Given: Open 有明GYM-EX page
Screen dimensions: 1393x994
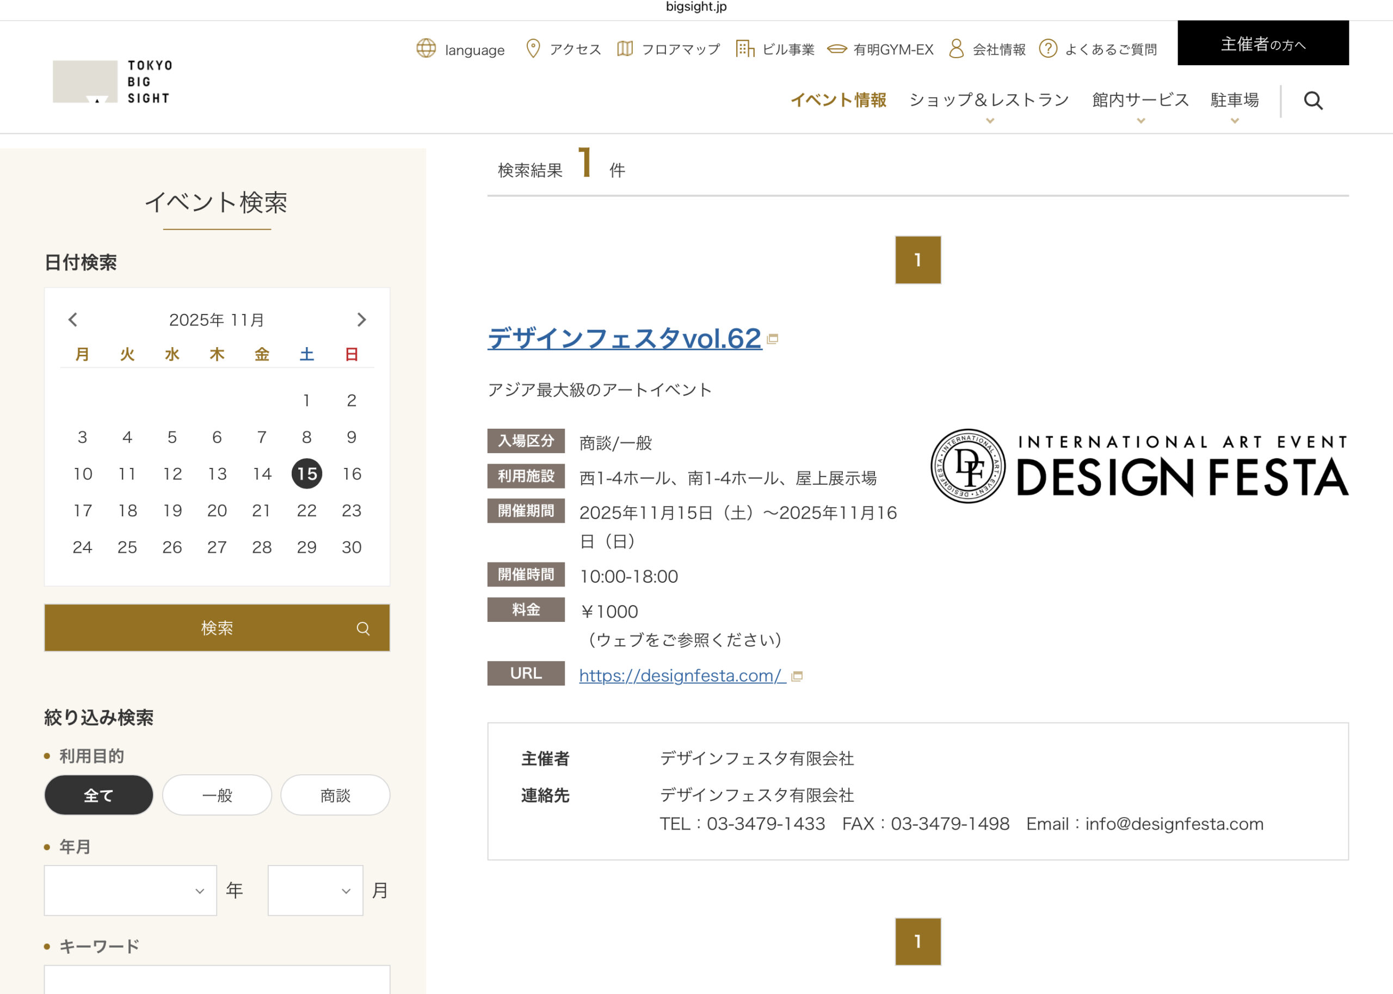Looking at the screenshot, I should [893, 49].
